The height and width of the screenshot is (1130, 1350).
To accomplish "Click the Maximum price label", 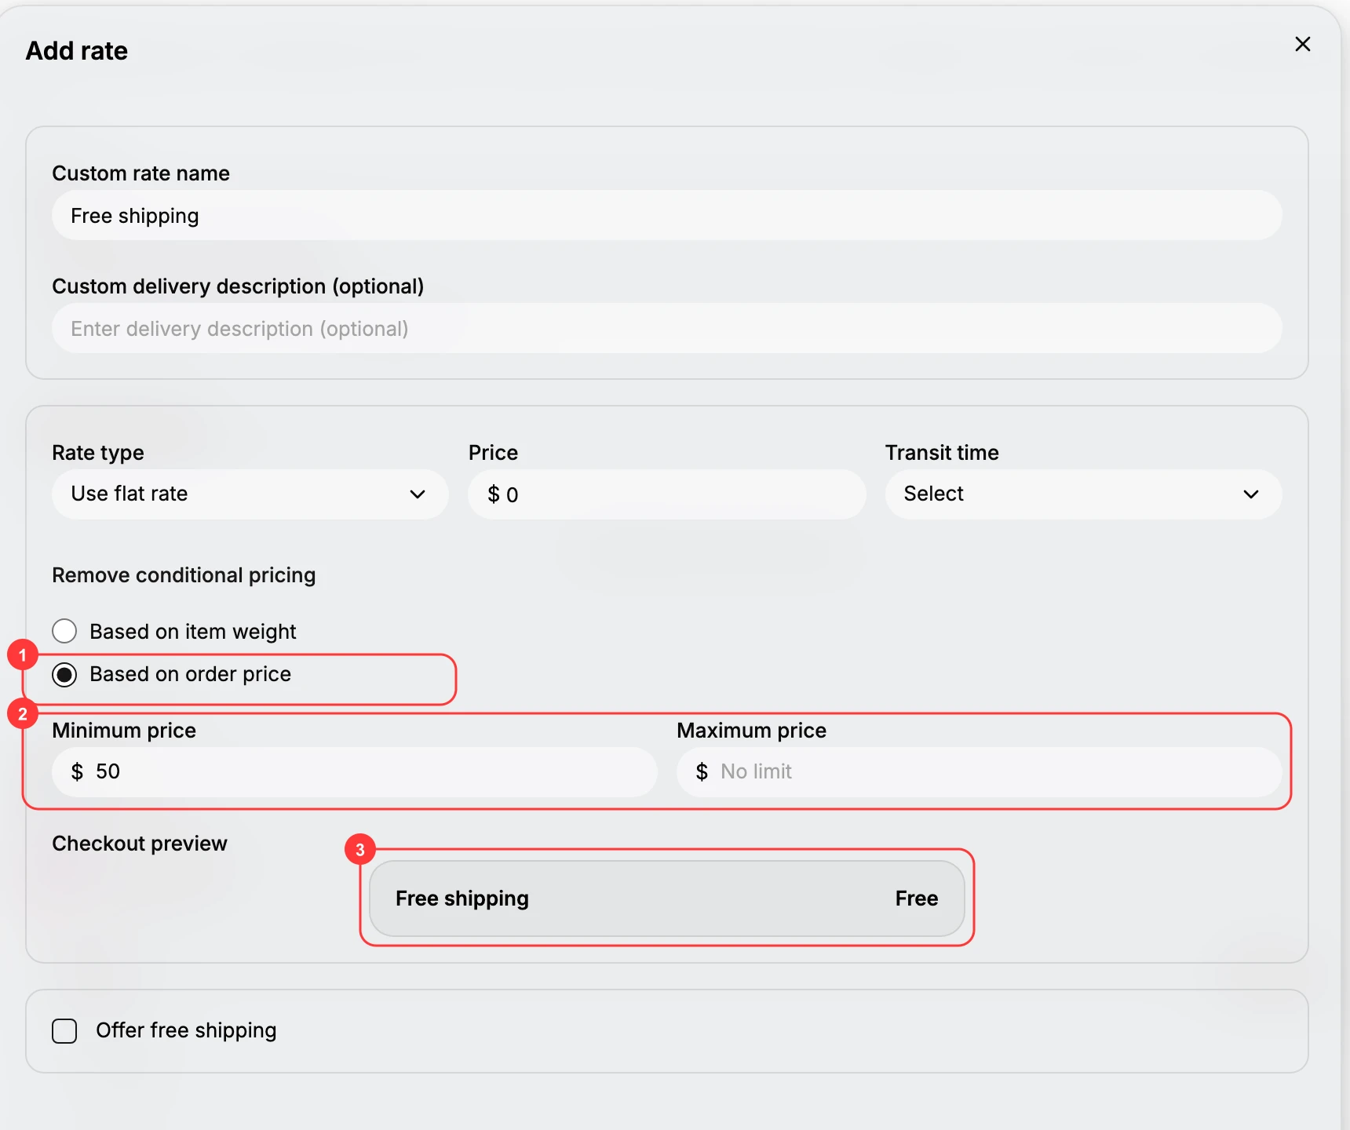I will point(752,731).
